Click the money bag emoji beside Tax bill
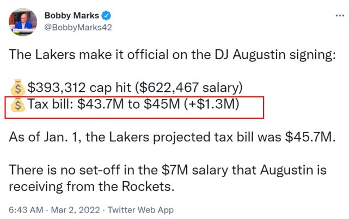349x219 pixels. 17,105
